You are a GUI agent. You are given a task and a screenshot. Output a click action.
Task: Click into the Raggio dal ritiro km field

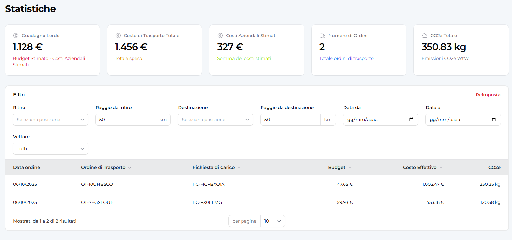(x=125, y=120)
